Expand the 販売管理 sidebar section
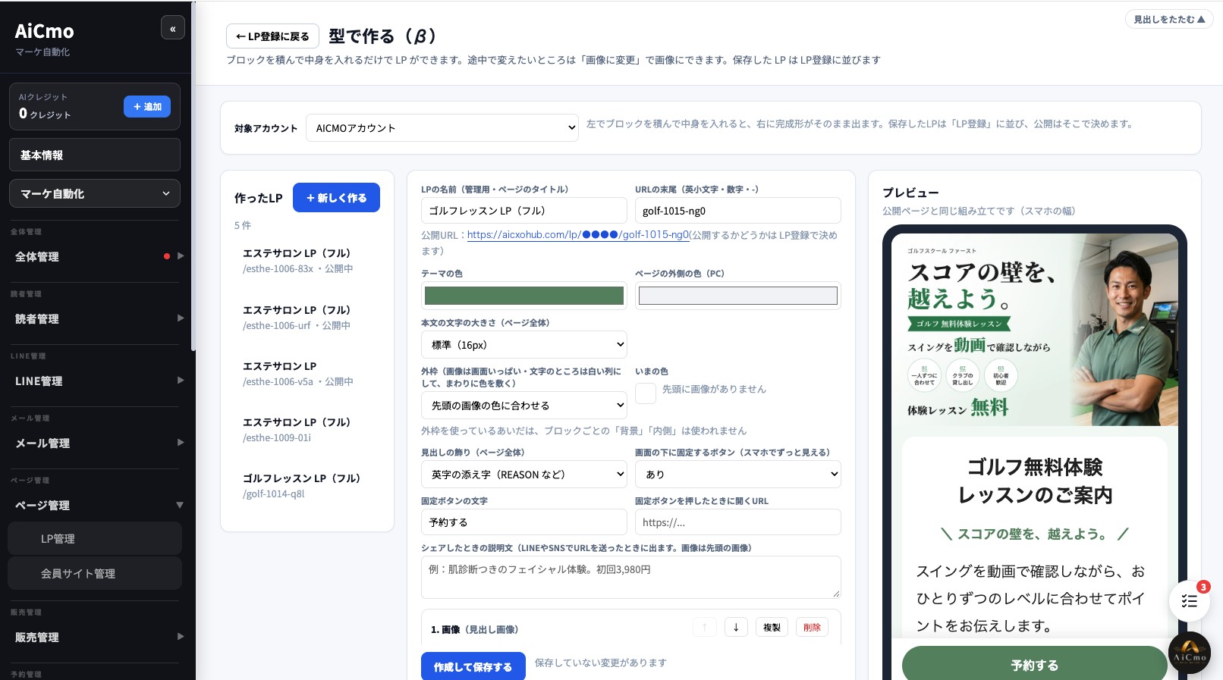Viewport: 1223px width, 680px height. click(x=95, y=637)
